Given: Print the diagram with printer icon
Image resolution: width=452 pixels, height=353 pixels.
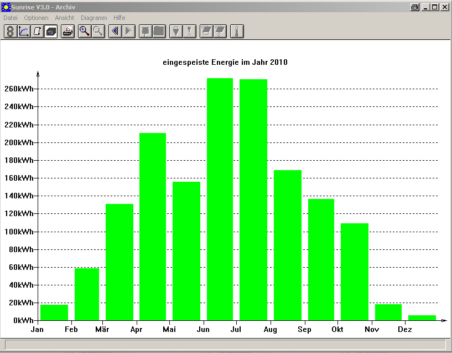Looking at the screenshot, I should 68,31.
